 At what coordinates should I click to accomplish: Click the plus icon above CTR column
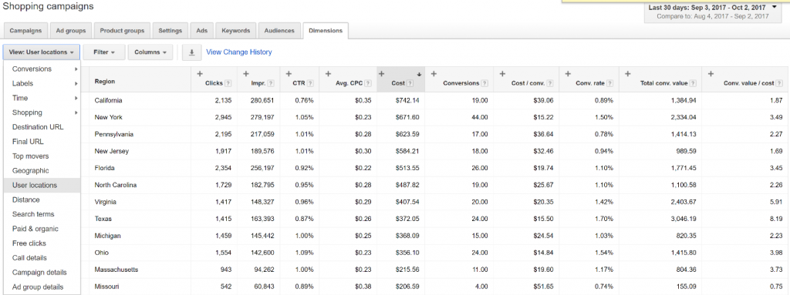point(289,73)
